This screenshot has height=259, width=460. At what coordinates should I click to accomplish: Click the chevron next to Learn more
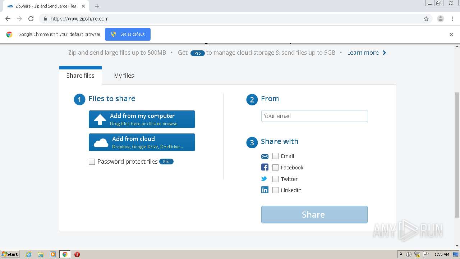coord(384,53)
